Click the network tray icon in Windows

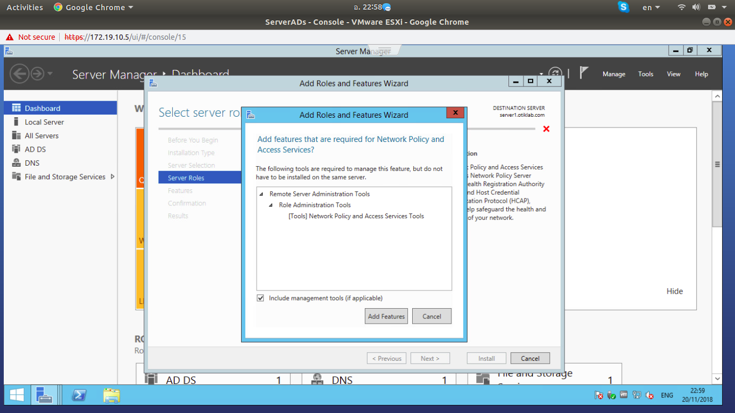pos(637,395)
